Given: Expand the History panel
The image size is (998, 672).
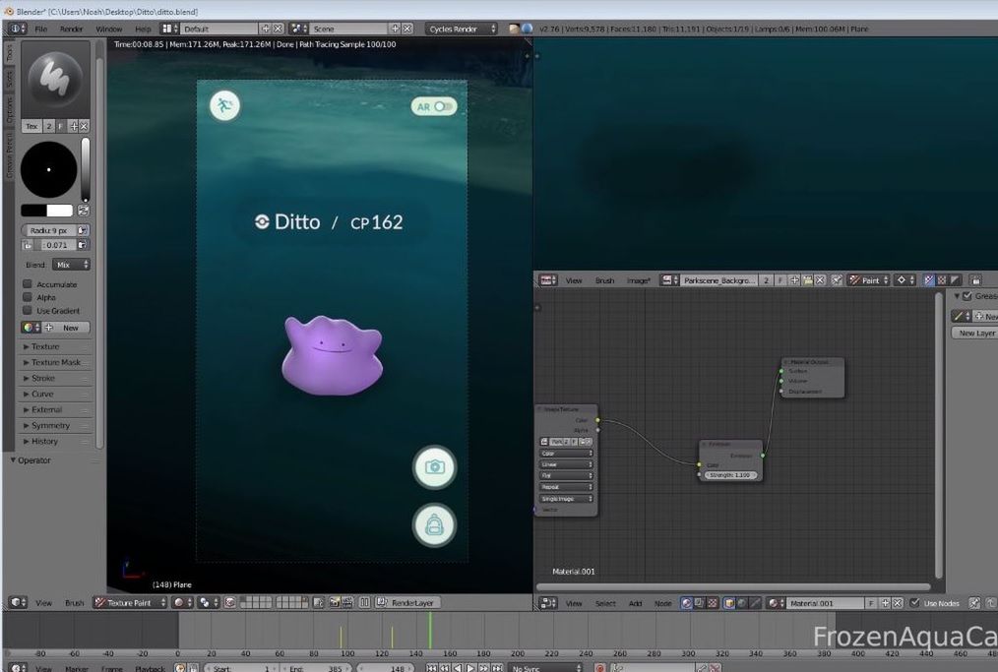Looking at the screenshot, I should tap(55, 442).
